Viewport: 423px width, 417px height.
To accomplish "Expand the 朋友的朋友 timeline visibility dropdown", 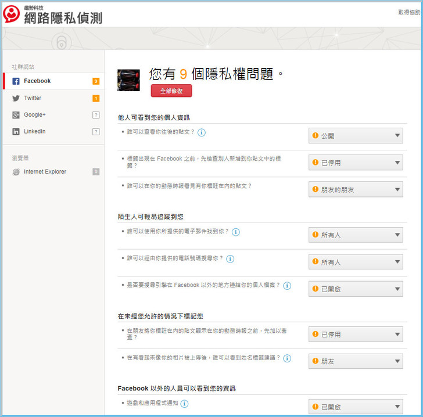I will (356, 189).
